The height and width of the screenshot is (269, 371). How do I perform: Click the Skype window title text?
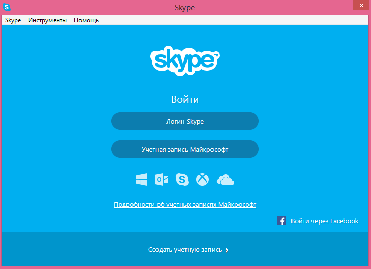click(184, 8)
